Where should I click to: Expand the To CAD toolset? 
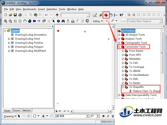click(123, 63)
